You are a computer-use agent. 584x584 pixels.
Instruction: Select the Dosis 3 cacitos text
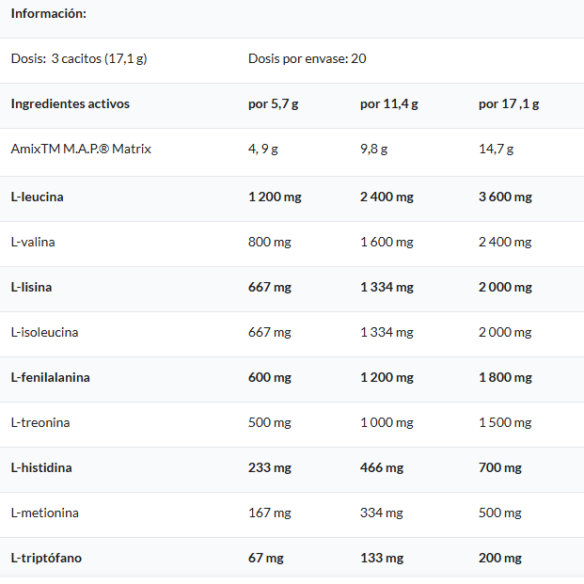(x=79, y=58)
